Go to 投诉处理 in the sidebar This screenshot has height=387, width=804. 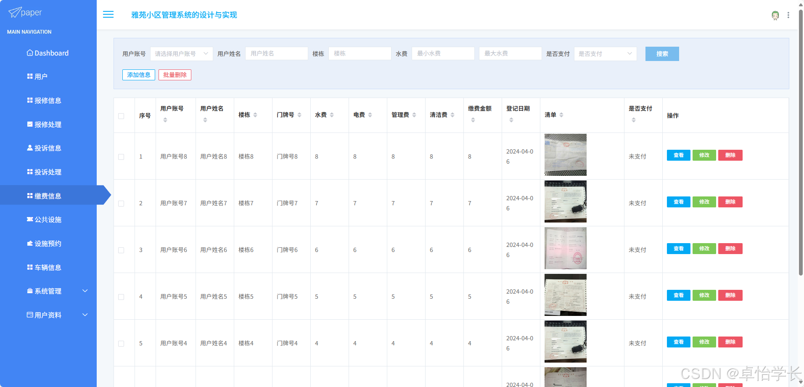click(x=48, y=172)
